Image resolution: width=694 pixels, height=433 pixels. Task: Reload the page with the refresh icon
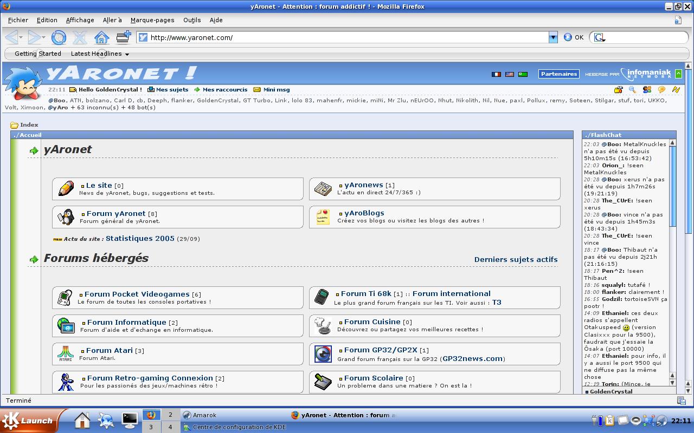tap(59, 37)
